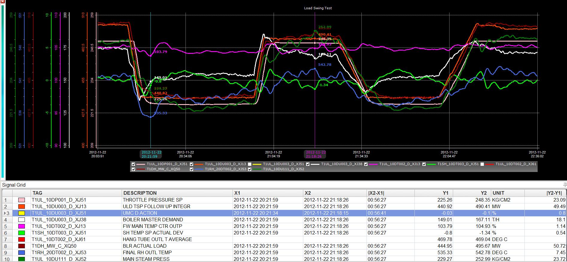The image size is (567, 262).
Task: Click red swatch for HANG TUBE OUTL T AVERAGE
Action: (22, 239)
